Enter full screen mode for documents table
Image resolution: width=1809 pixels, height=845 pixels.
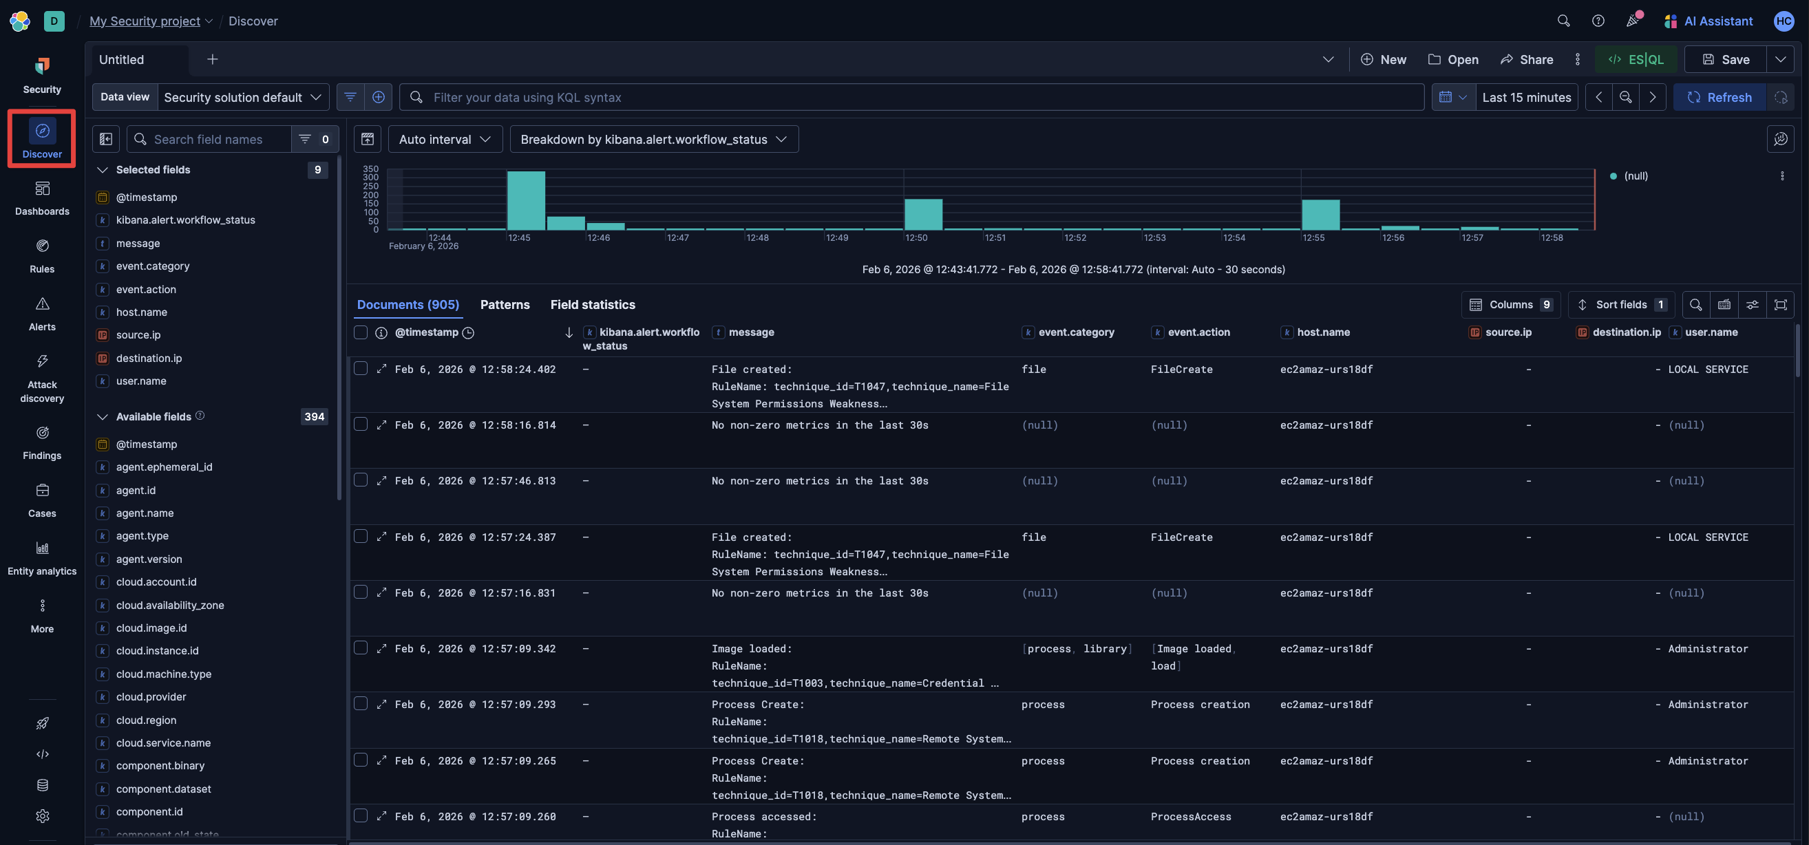[1780, 305]
